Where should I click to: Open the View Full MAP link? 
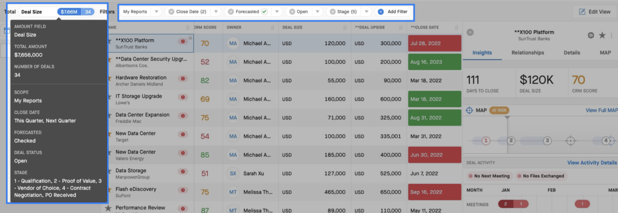[602, 110]
